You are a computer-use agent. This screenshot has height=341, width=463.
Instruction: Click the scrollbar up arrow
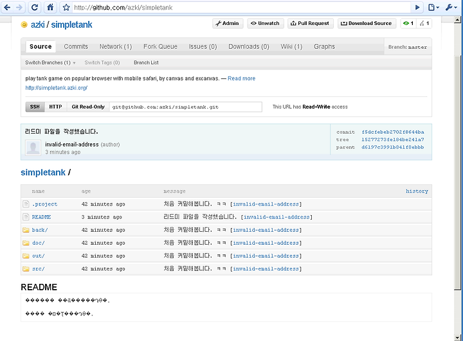click(x=457, y=20)
